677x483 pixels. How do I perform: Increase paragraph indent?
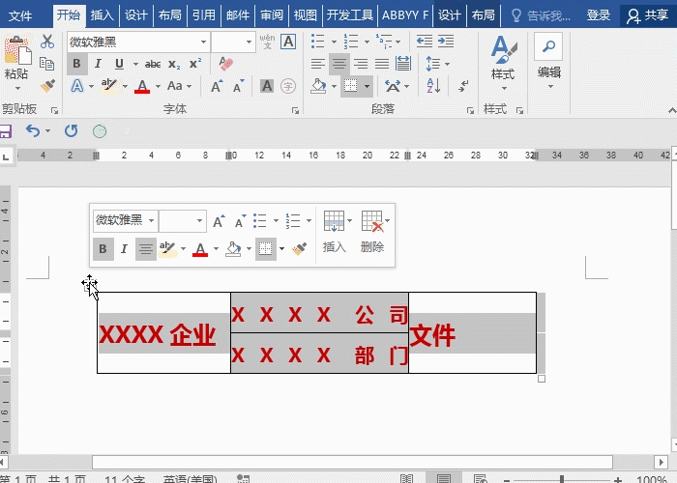click(x=446, y=42)
